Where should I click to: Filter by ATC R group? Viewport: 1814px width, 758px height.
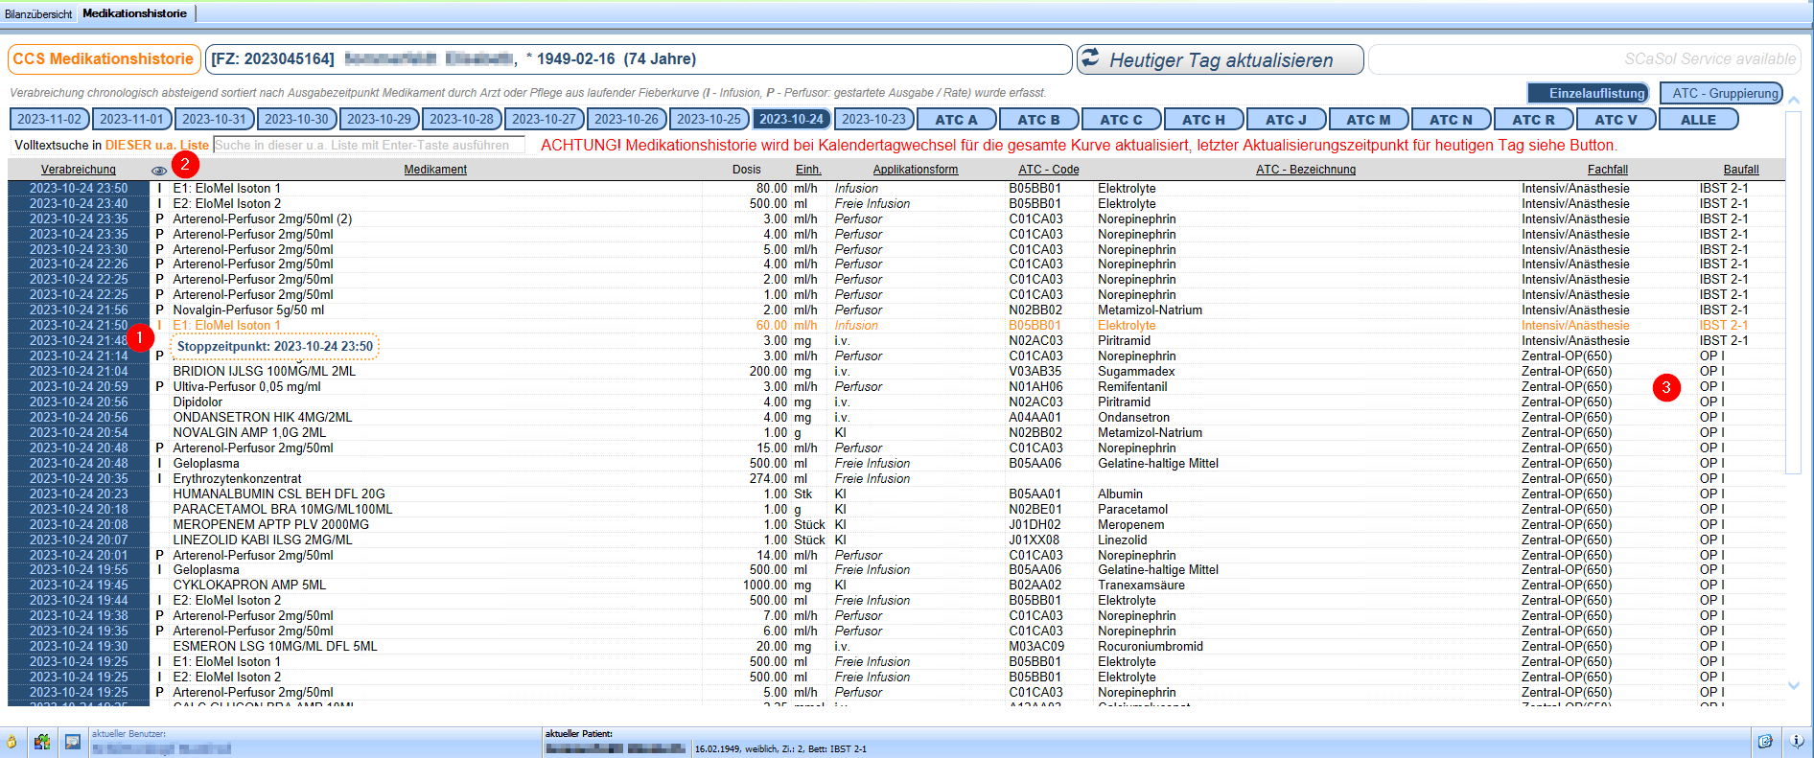coord(1533,120)
